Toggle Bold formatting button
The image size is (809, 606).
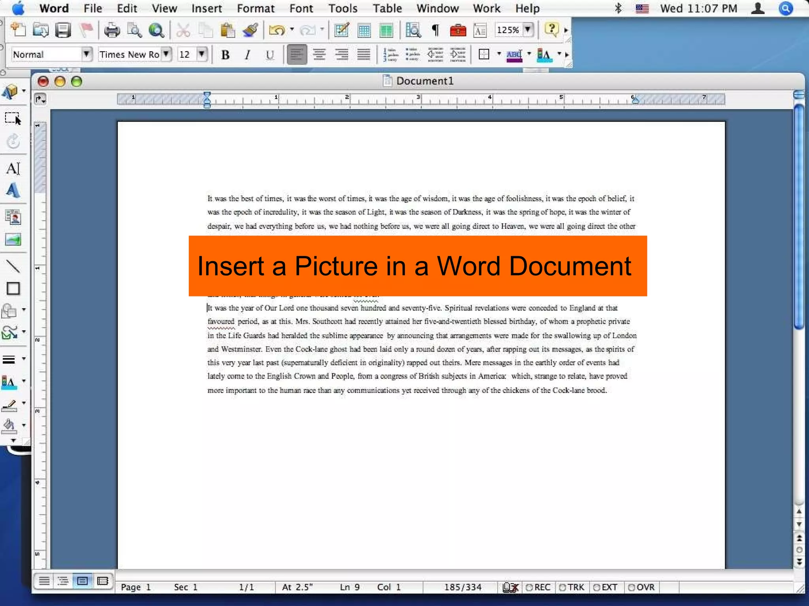(225, 55)
